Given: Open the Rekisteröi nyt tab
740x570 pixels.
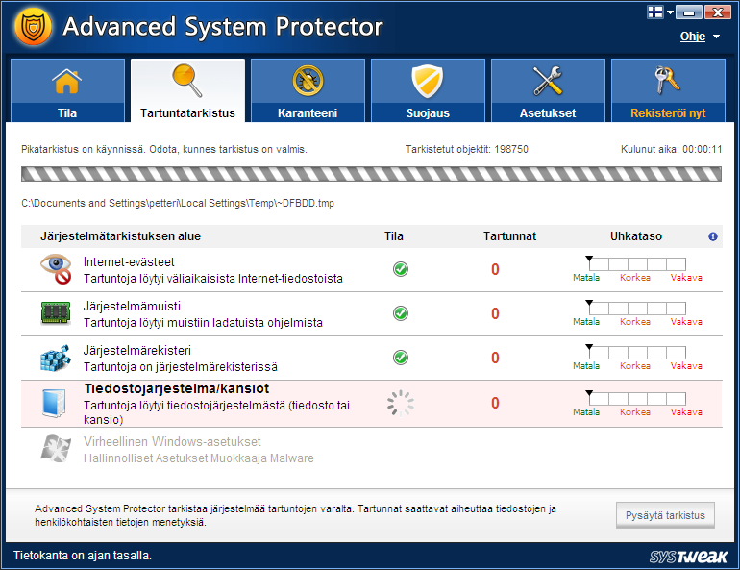Looking at the screenshot, I should 668,90.
